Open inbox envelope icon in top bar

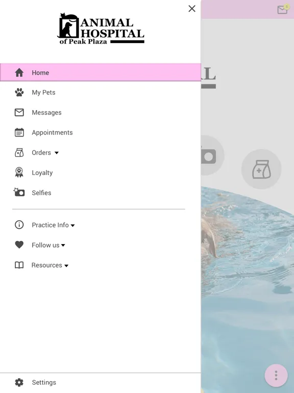click(282, 10)
